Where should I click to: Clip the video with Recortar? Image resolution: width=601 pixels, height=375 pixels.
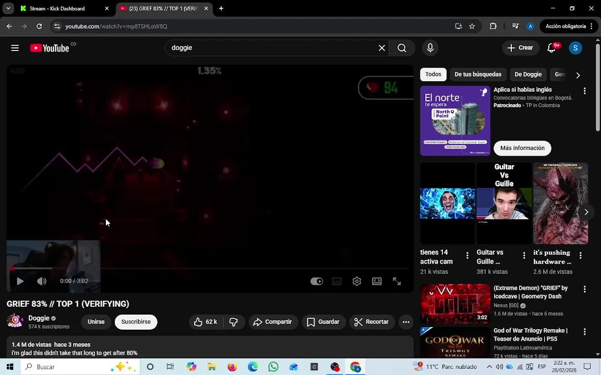pos(371,322)
